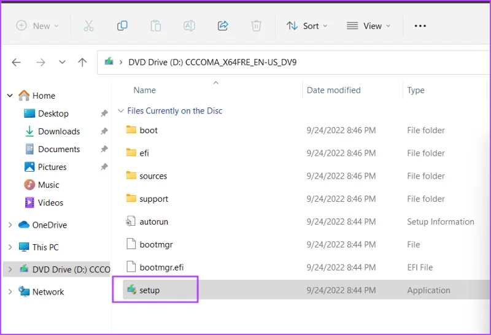
Task: Go forward with the right arrow
Action: 41,63
